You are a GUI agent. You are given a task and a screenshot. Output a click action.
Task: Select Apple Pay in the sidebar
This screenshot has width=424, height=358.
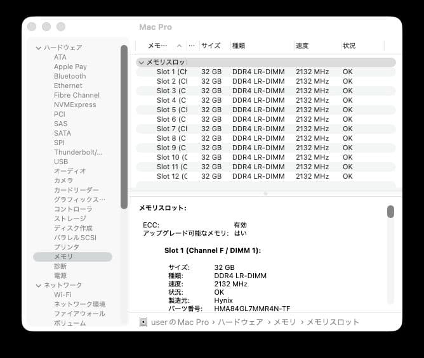coord(70,67)
